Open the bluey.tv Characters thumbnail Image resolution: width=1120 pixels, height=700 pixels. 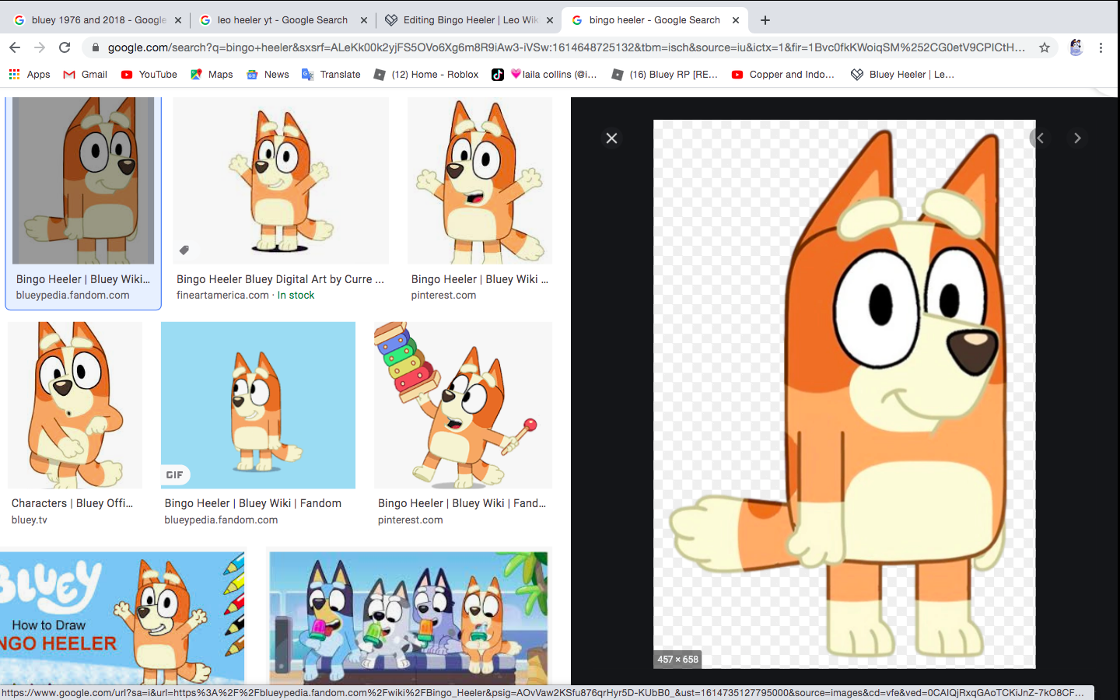75,405
